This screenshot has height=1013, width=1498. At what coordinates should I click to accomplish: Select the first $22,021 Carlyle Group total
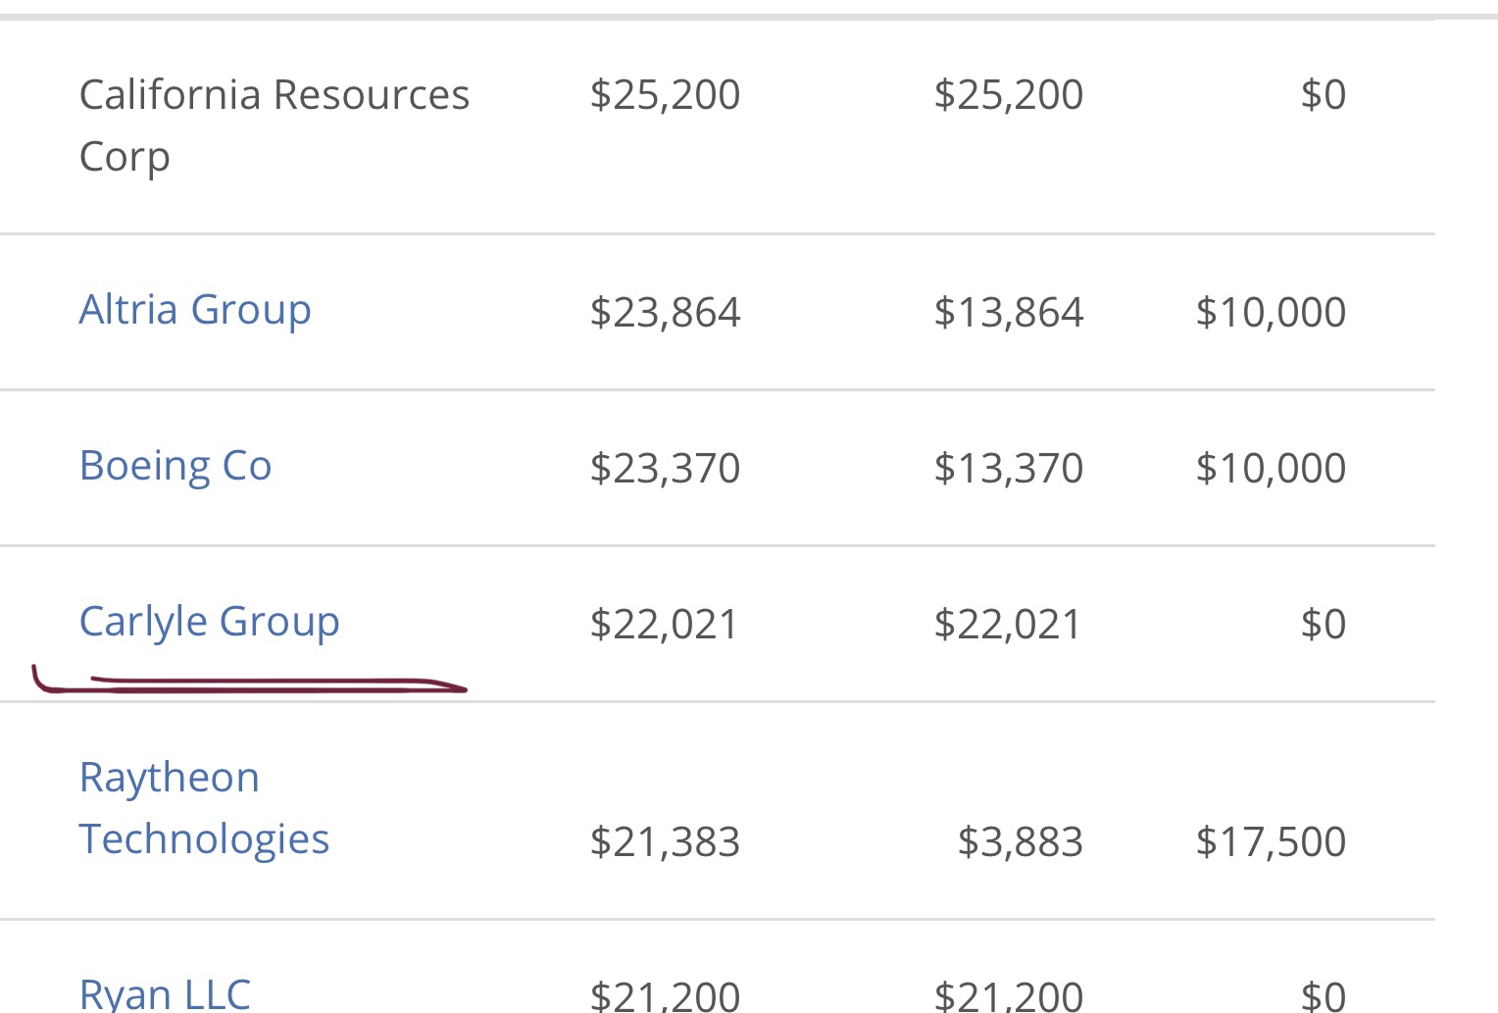coord(664,625)
